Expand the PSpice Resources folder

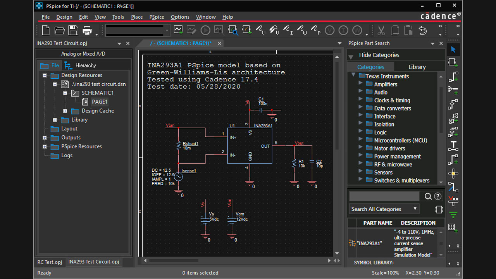(x=45, y=147)
